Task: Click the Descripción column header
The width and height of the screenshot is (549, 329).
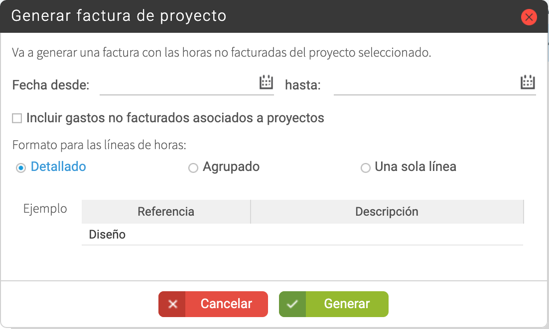Action: pyautogui.click(x=387, y=212)
